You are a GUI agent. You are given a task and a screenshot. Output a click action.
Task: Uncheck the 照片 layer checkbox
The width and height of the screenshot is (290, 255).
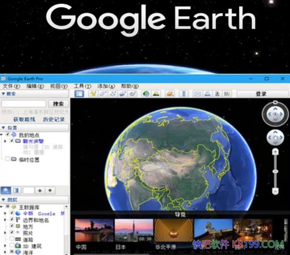point(12,232)
